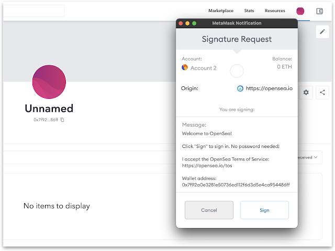
Task: Click the Account 2 identicon in MetaMask
Action: click(185, 67)
